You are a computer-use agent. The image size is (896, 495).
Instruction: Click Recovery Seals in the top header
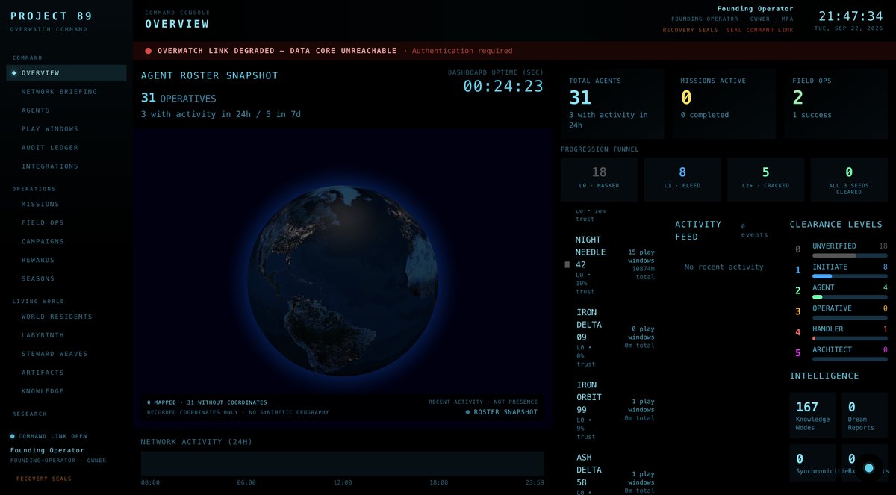[690, 30]
